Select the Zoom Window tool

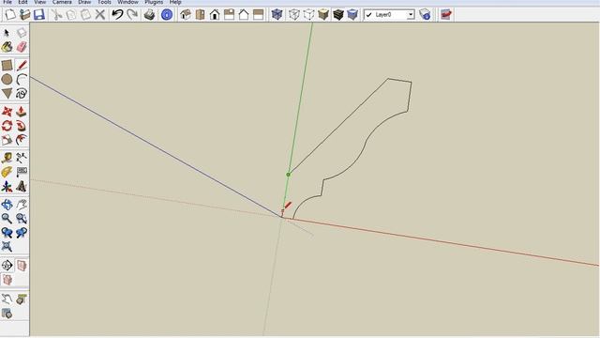pyautogui.click(x=22, y=219)
